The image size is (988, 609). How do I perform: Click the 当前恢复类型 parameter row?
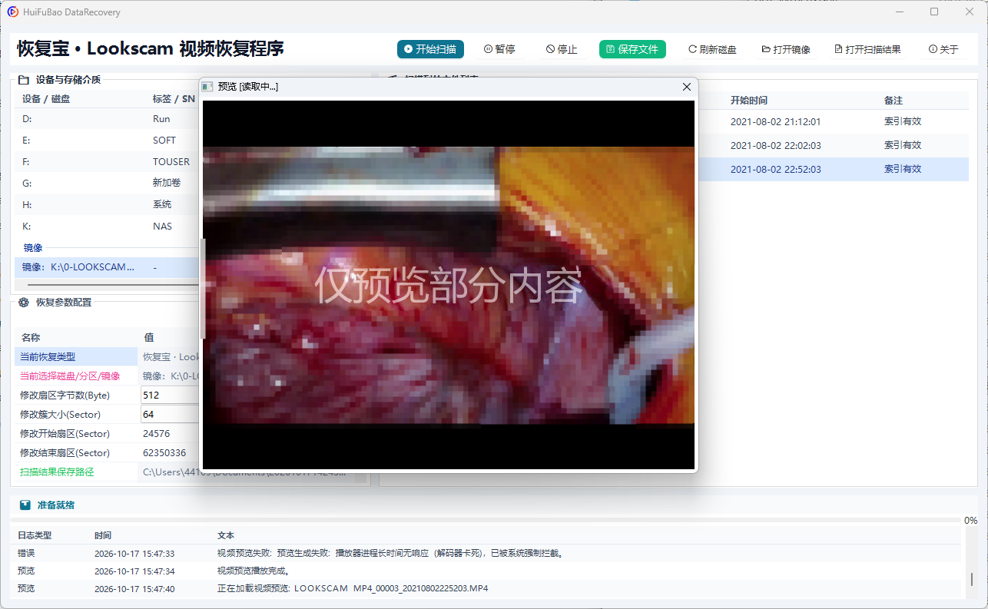pyautogui.click(x=107, y=357)
